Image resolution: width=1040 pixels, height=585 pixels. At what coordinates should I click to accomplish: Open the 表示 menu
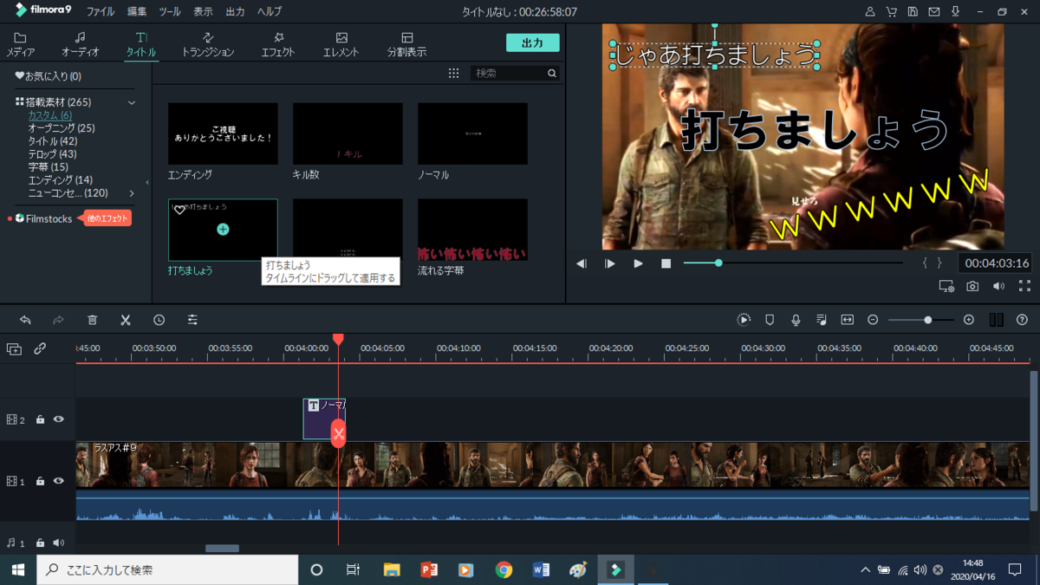203,12
